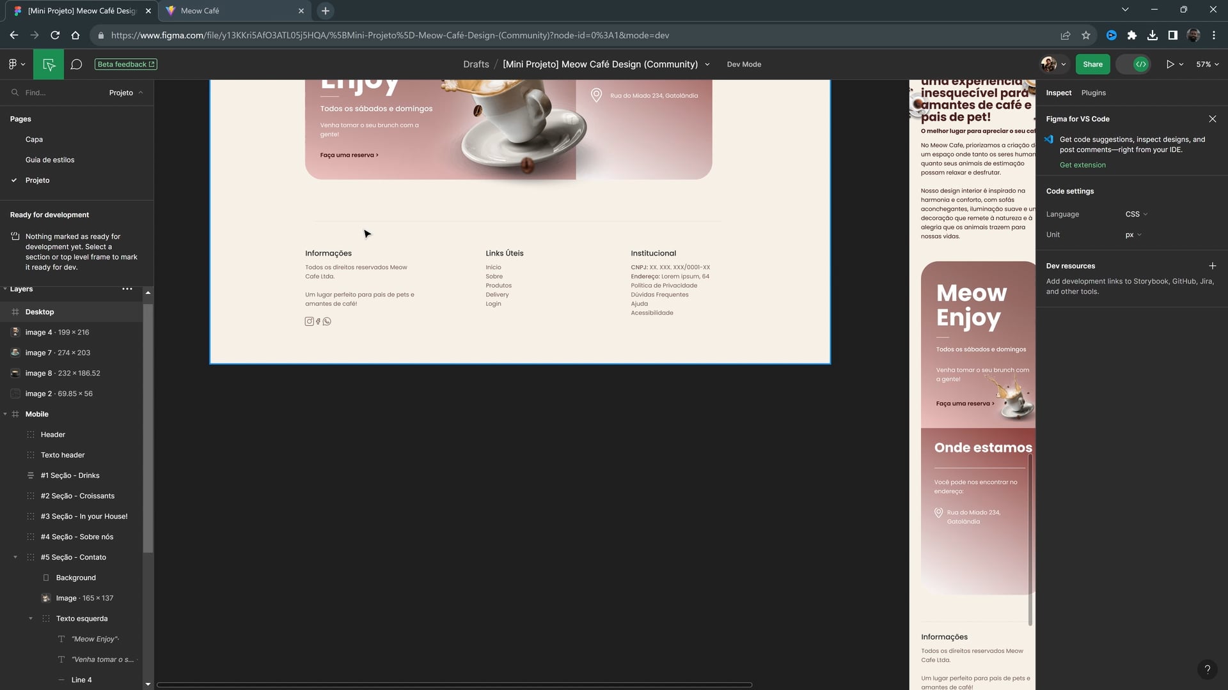Screen dimensions: 1228x690
Task: Open the help question mark button
Action: [x=1207, y=669]
